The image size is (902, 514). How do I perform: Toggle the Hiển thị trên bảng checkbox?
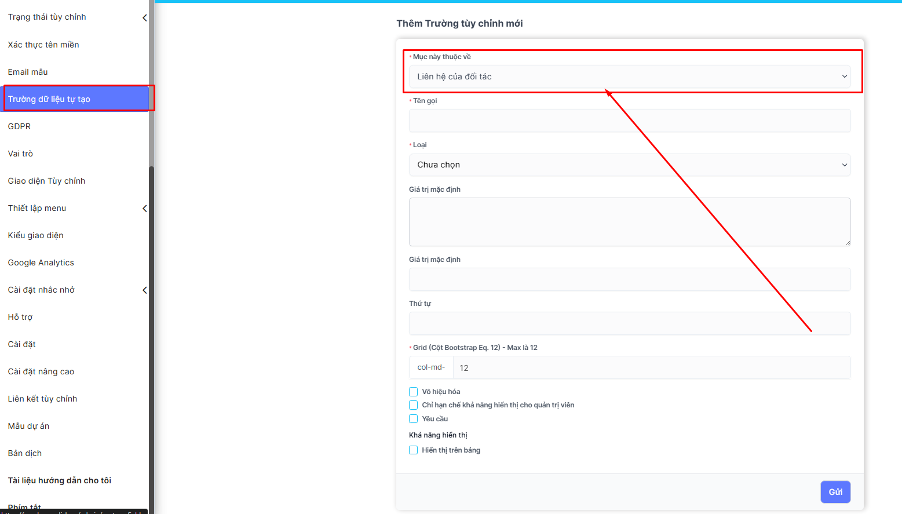pos(414,450)
